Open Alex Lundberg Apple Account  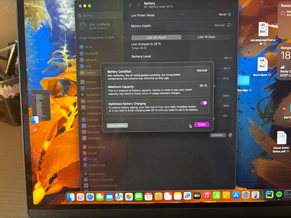pos(100,26)
